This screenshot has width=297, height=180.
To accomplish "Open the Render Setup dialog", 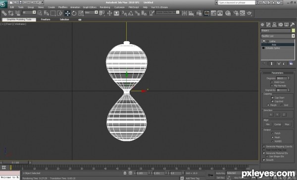I will click(x=236, y=13).
